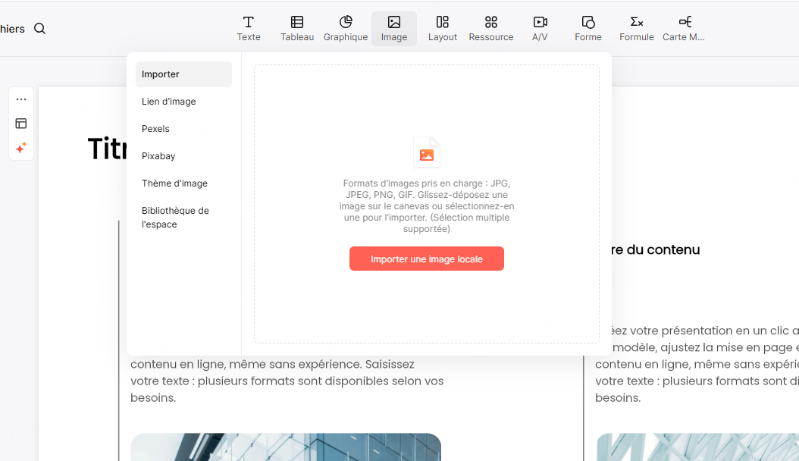Select the Texte tool in the toolbar
The height and width of the screenshot is (461, 799).
(x=248, y=29)
